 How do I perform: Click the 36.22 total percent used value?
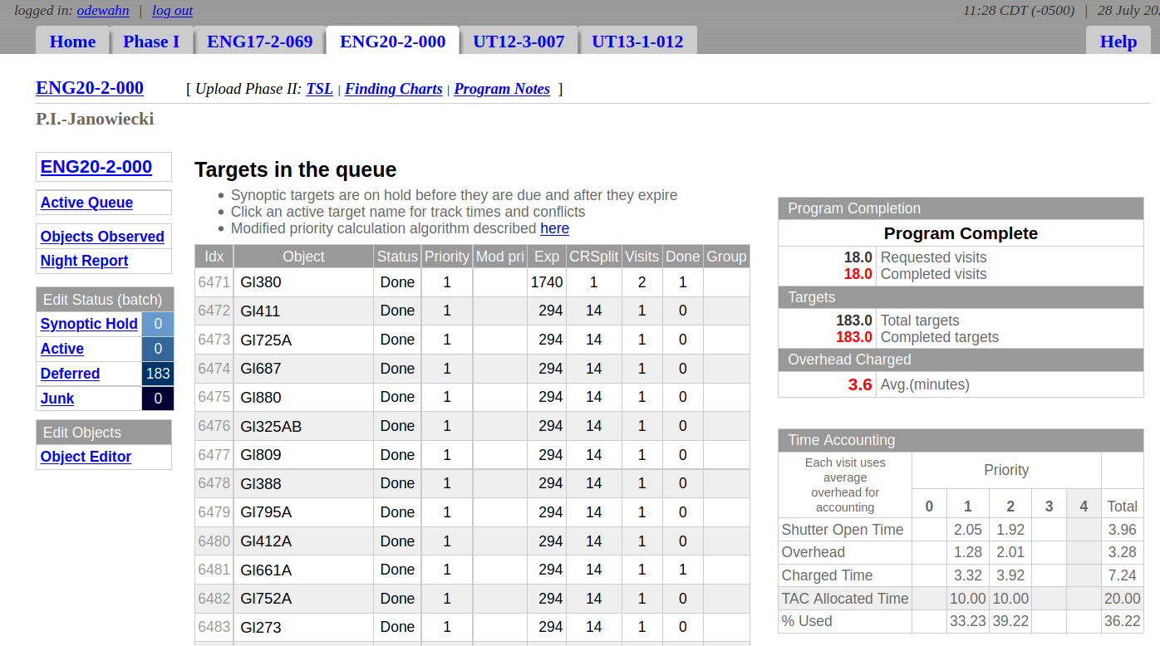click(1123, 621)
